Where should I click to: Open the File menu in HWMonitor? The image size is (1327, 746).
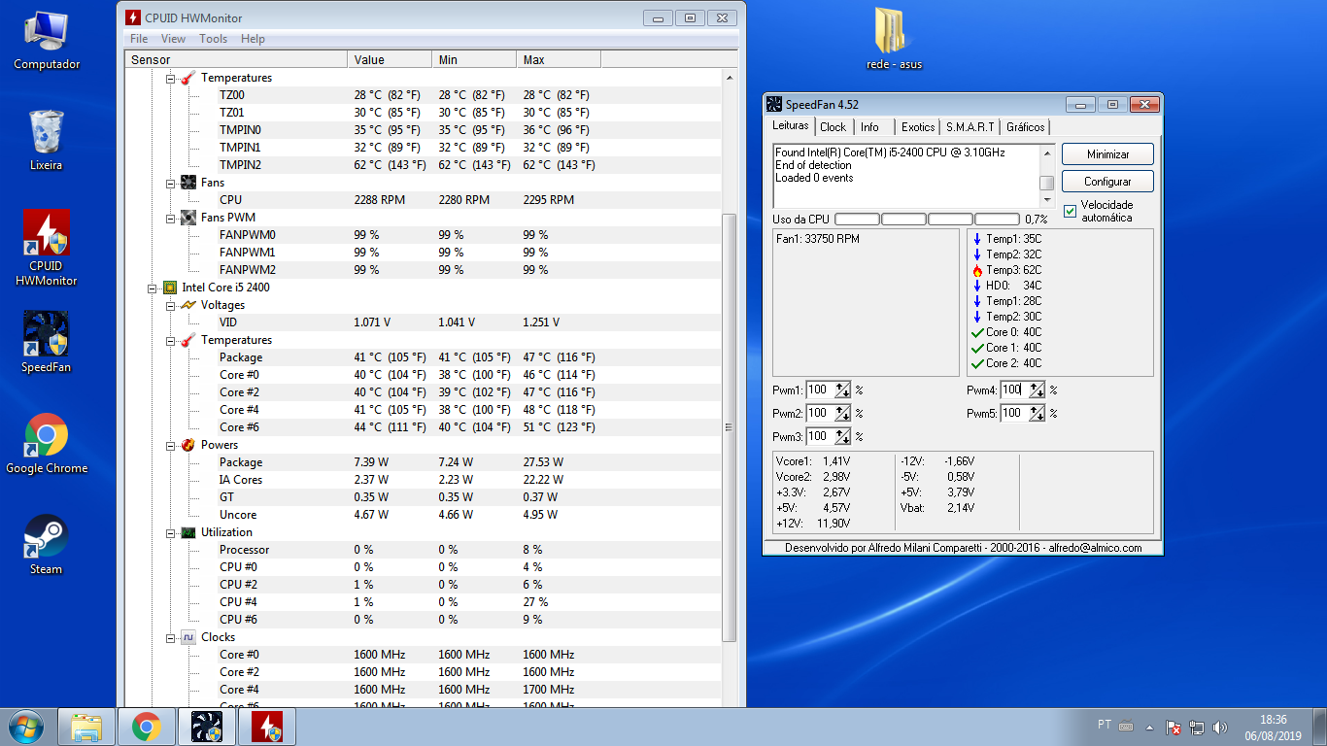point(139,39)
